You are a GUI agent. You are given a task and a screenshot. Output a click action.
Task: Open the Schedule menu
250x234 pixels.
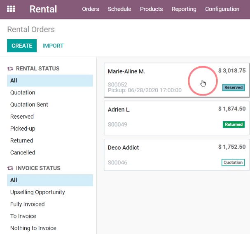[x=119, y=9]
